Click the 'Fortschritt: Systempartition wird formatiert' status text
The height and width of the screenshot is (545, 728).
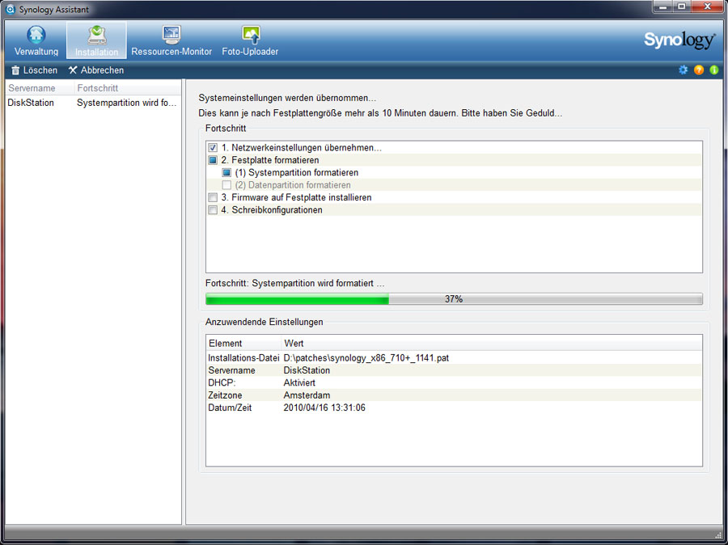[294, 283]
